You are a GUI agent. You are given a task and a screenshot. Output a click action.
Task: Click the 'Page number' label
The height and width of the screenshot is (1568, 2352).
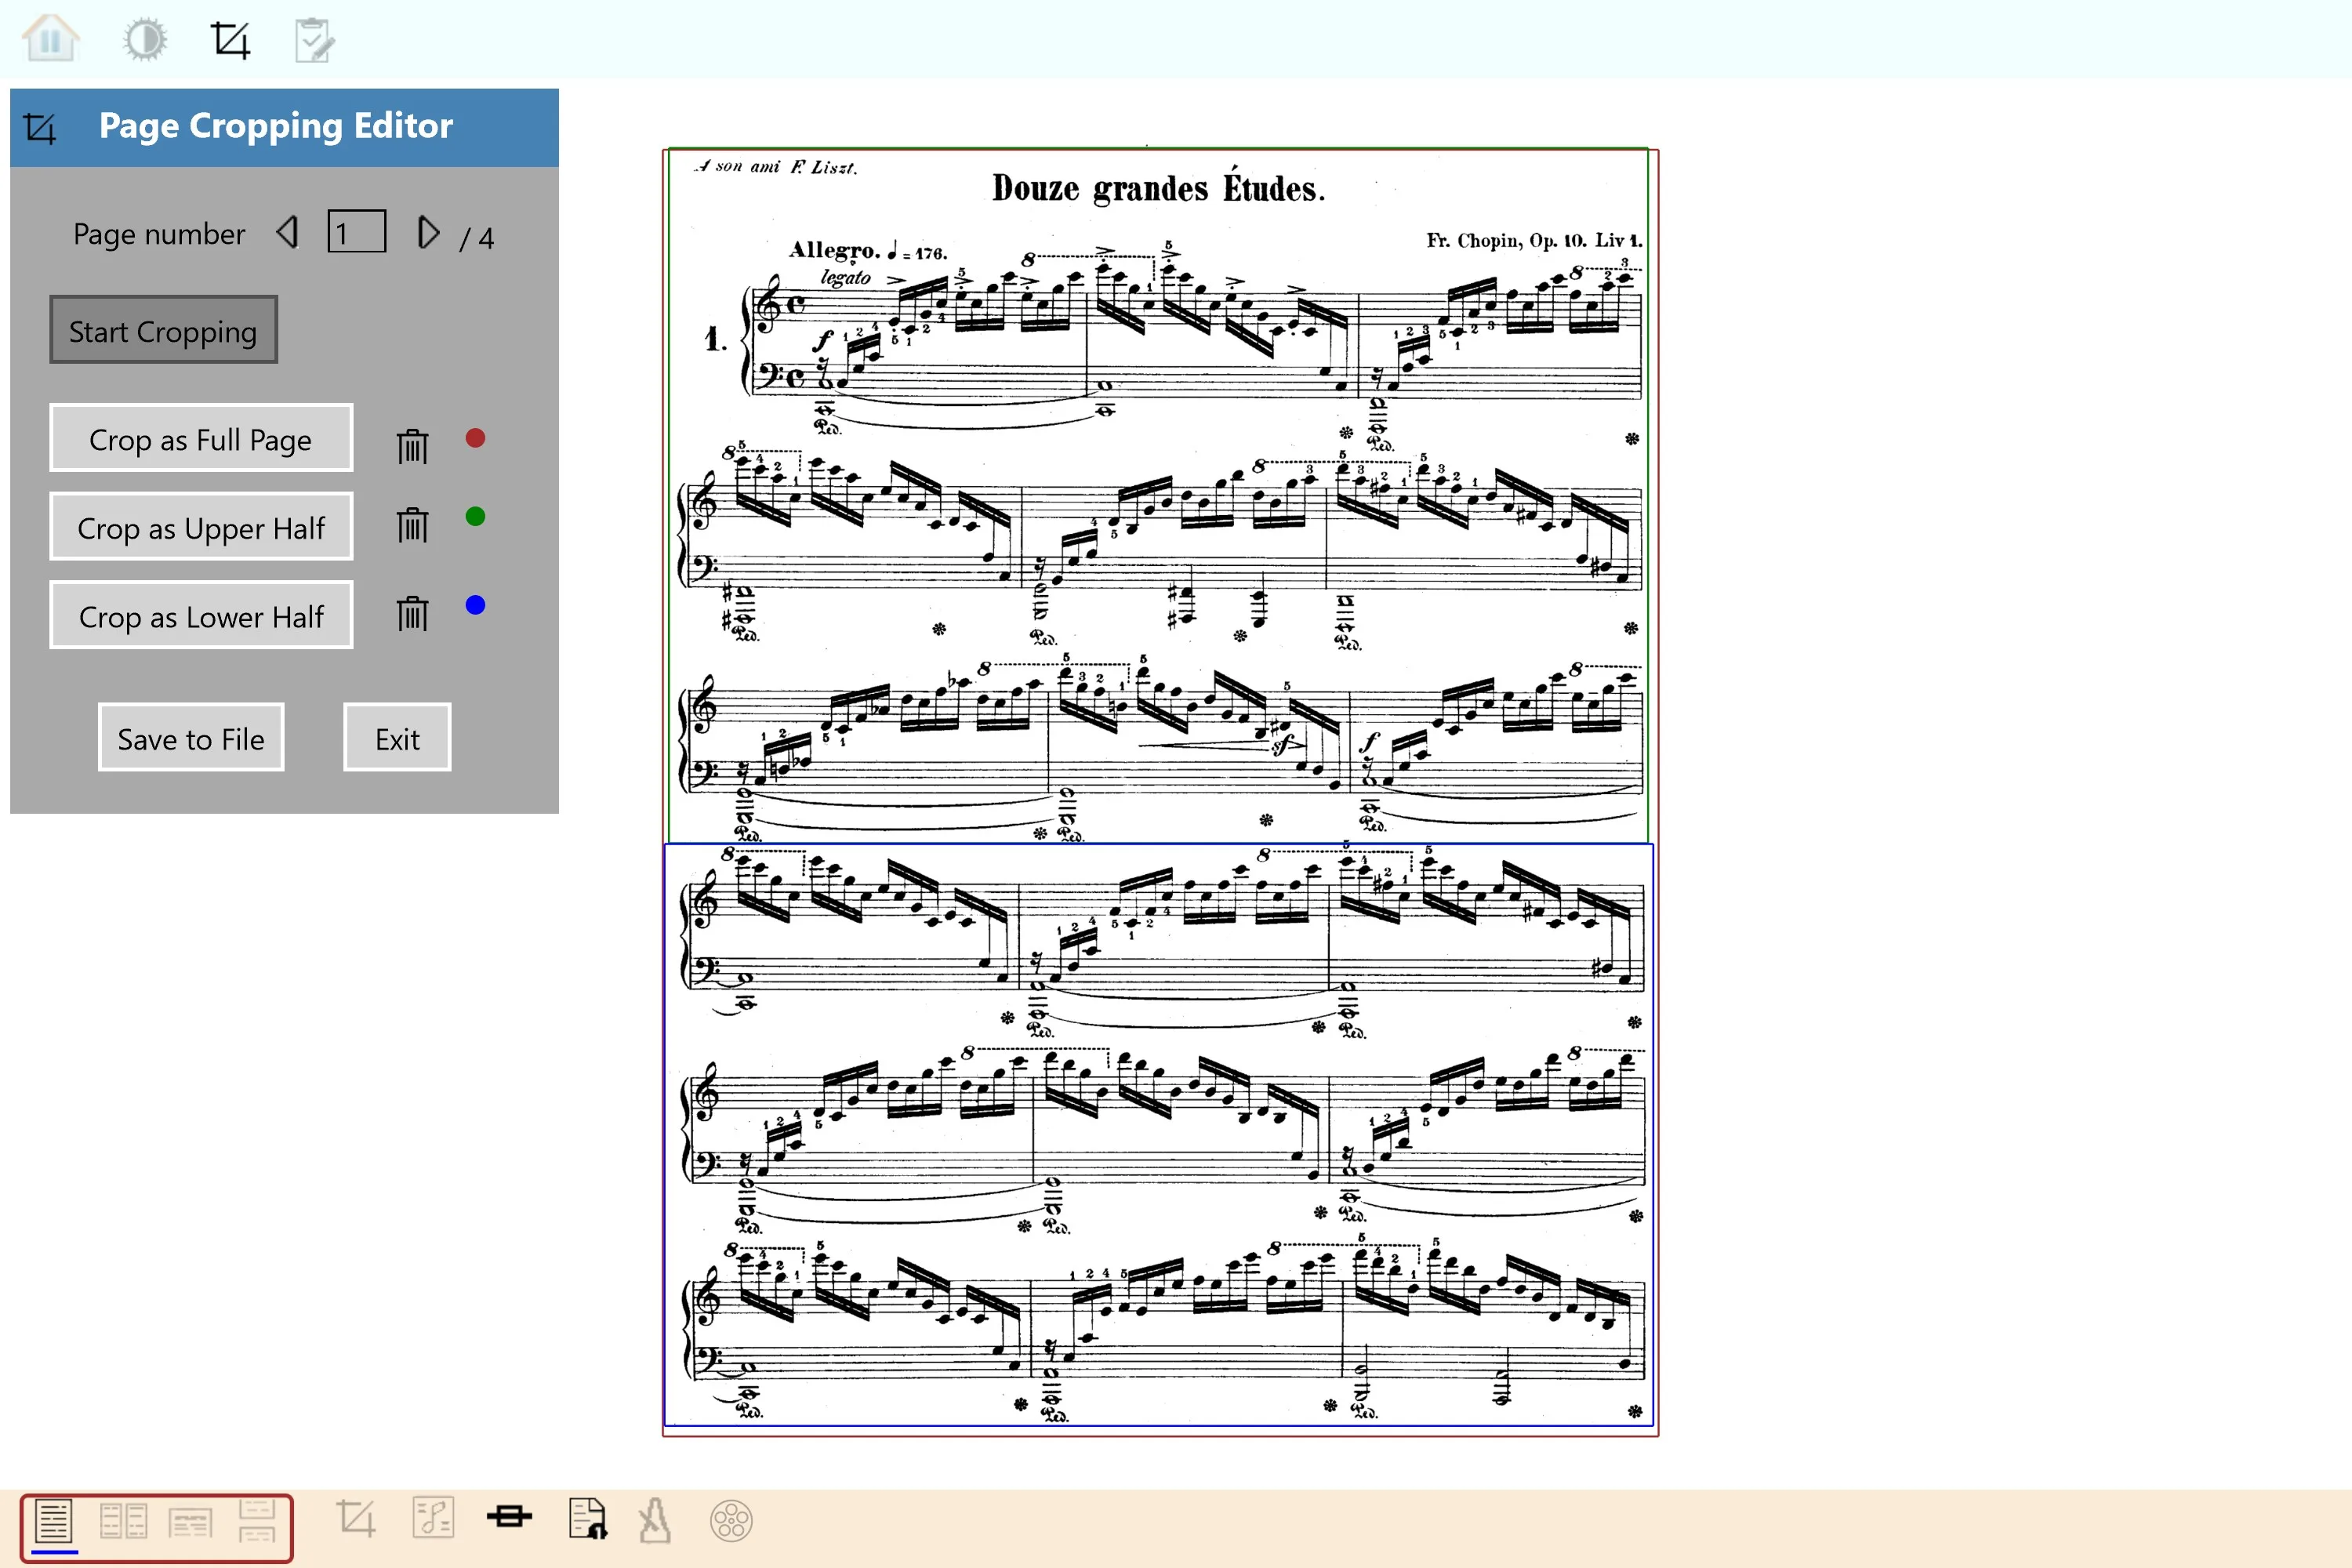pyautogui.click(x=159, y=234)
